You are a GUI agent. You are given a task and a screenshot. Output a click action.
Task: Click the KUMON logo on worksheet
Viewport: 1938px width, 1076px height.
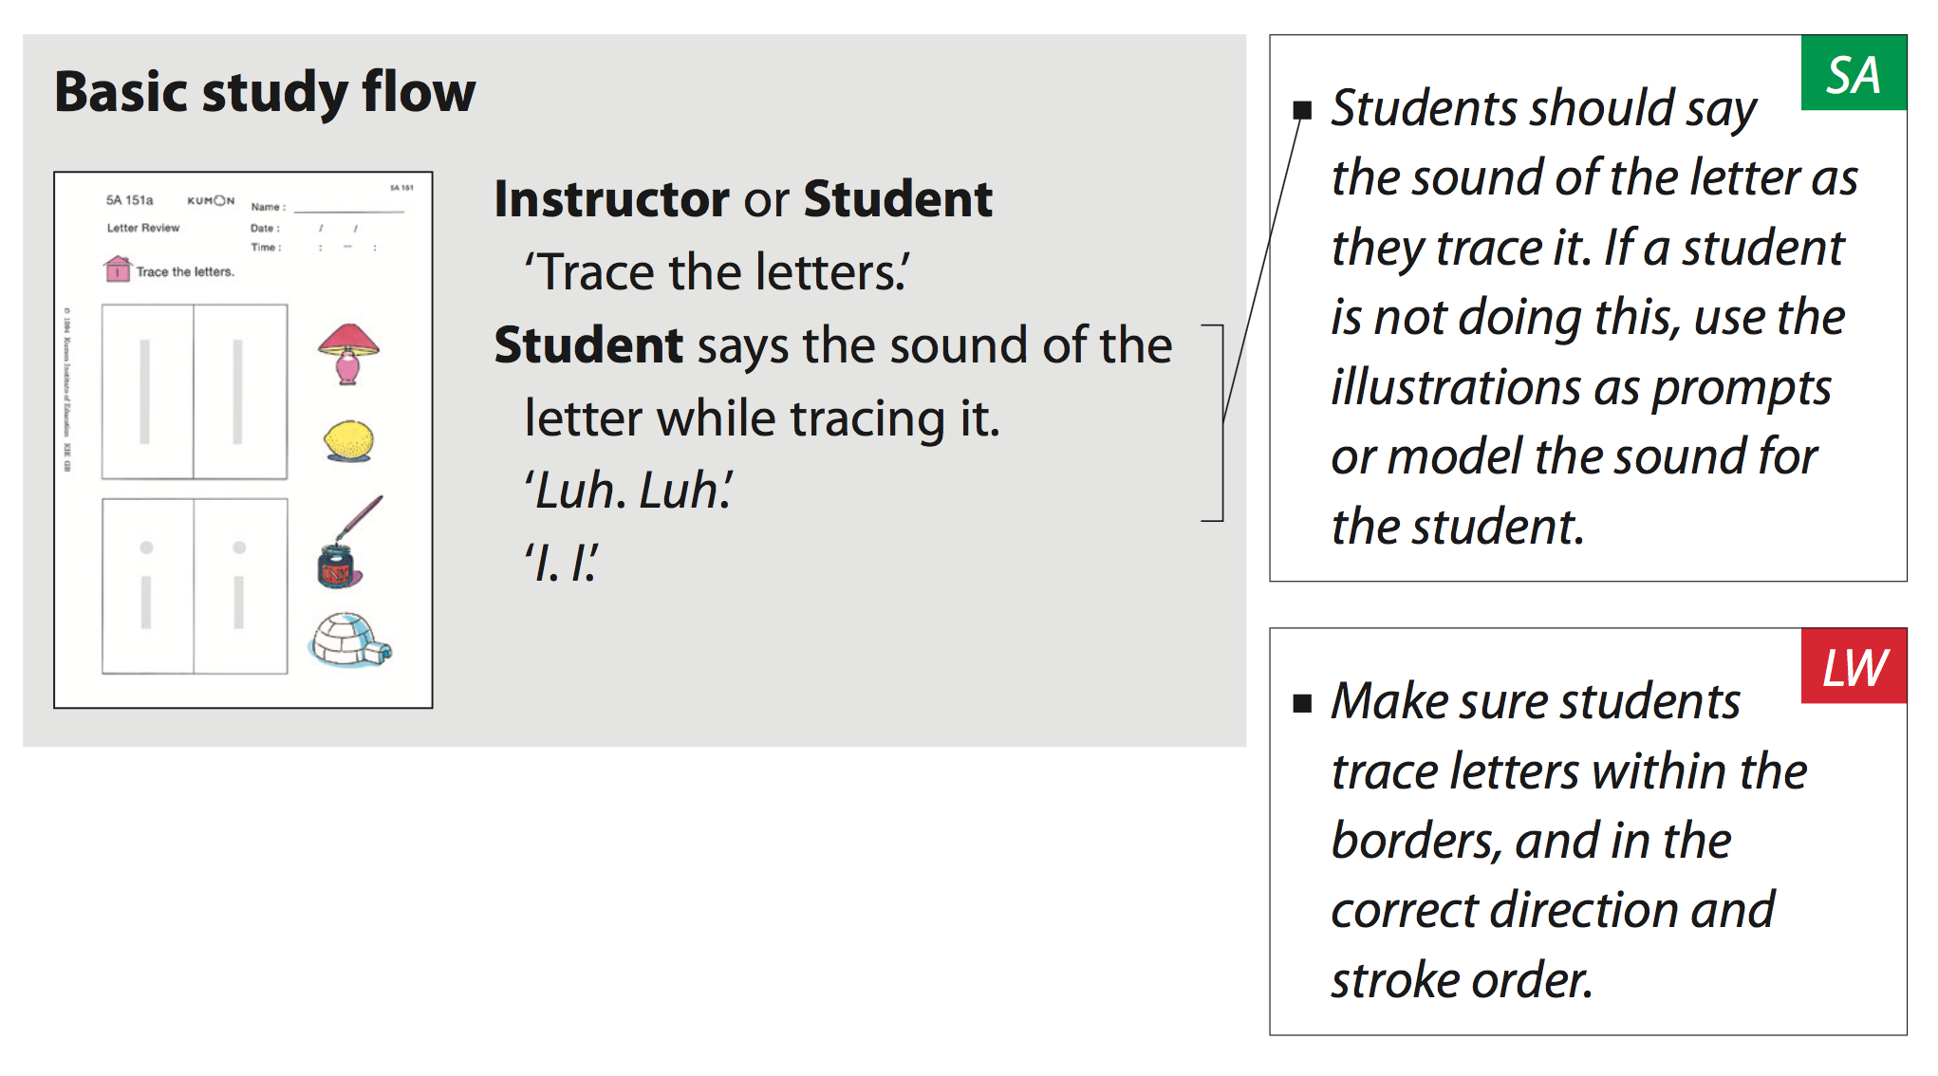211,200
